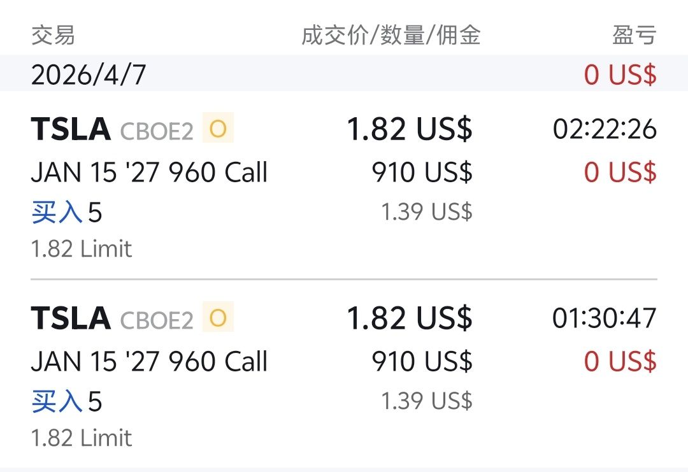
Task: Collapse the 2026/4/7 date group row
Action: click(89, 75)
